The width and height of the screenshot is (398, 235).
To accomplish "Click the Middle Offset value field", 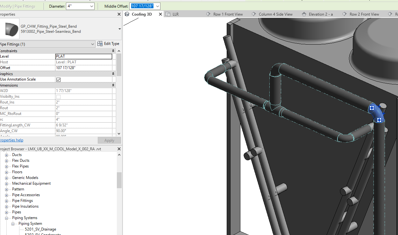I will 142,6.
